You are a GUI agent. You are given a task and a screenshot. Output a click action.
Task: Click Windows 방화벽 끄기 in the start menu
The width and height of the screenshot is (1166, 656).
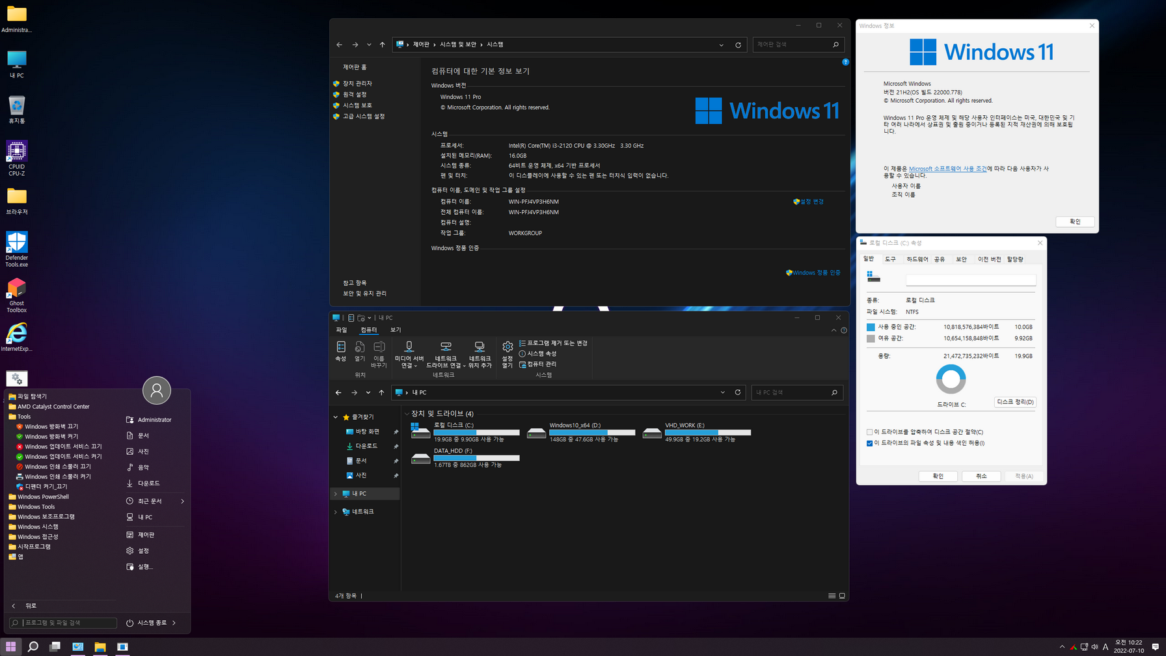click(x=47, y=426)
